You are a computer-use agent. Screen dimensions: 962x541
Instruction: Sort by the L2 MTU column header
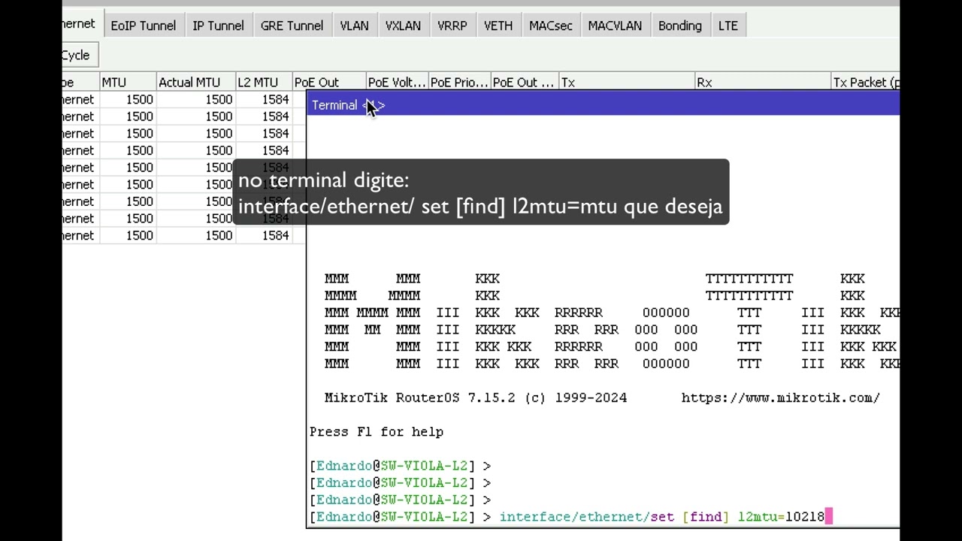[264, 83]
